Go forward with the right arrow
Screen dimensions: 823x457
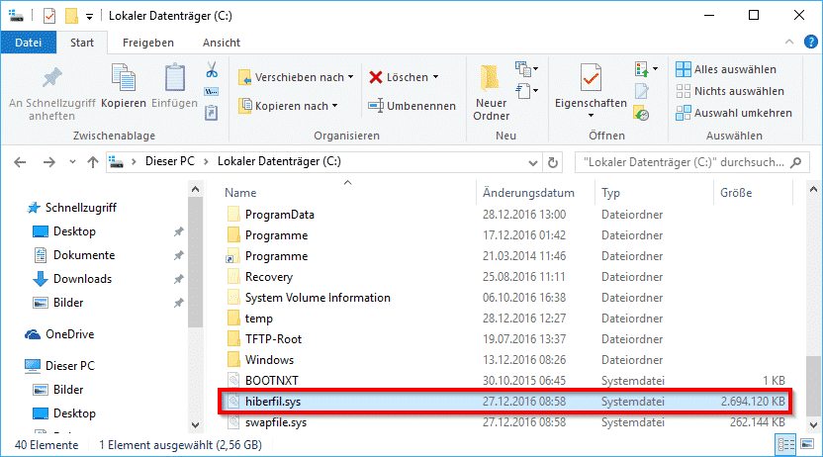(x=48, y=162)
